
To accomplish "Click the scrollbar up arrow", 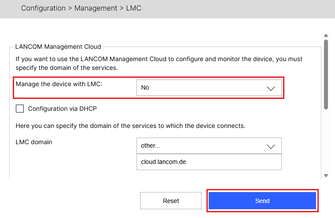I will (326, 36).
